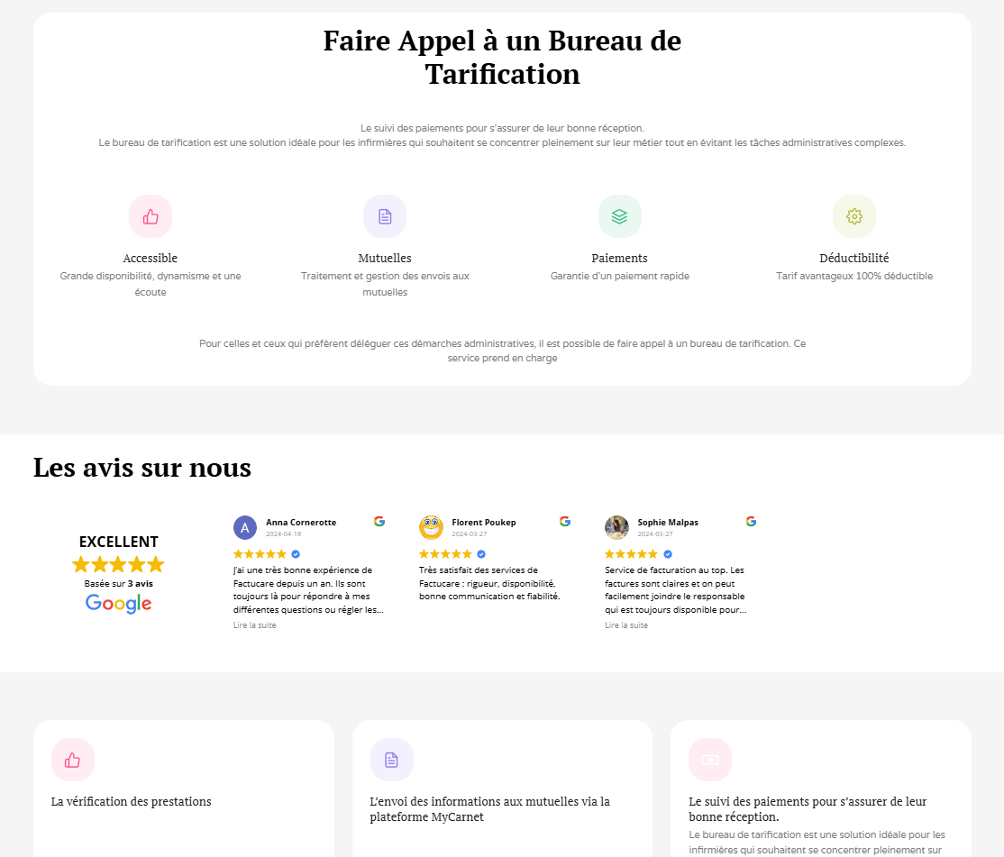Click Florent Poukep smiley avatar
1004x857 pixels.
pyautogui.click(x=431, y=527)
